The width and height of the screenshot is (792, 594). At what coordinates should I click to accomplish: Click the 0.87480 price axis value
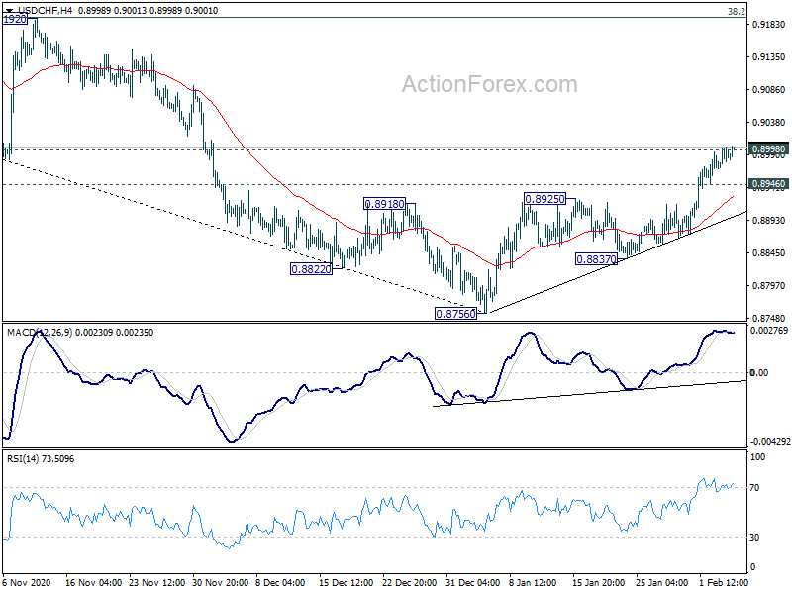(x=769, y=318)
